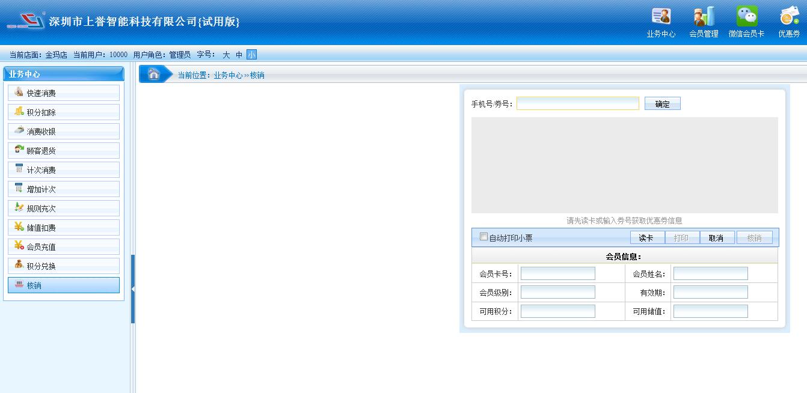Set font size to 大
Viewport: 807px width, 393px height.
click(x=226, y=55)
